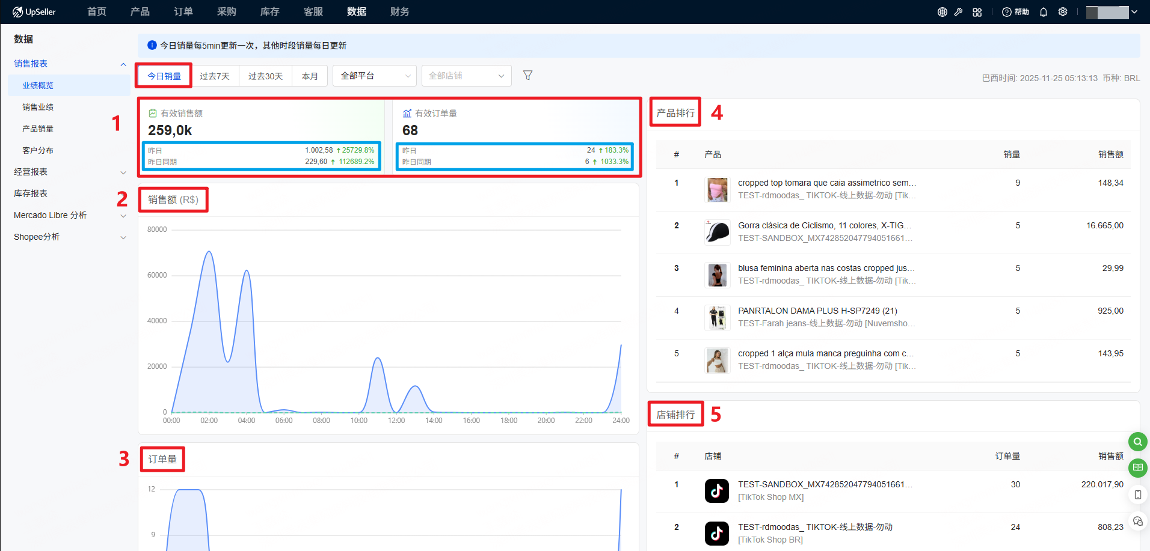Viewport: 1150px width, 551px height.
Task: Select the 过去7天 time range
Action: [215, 76]
